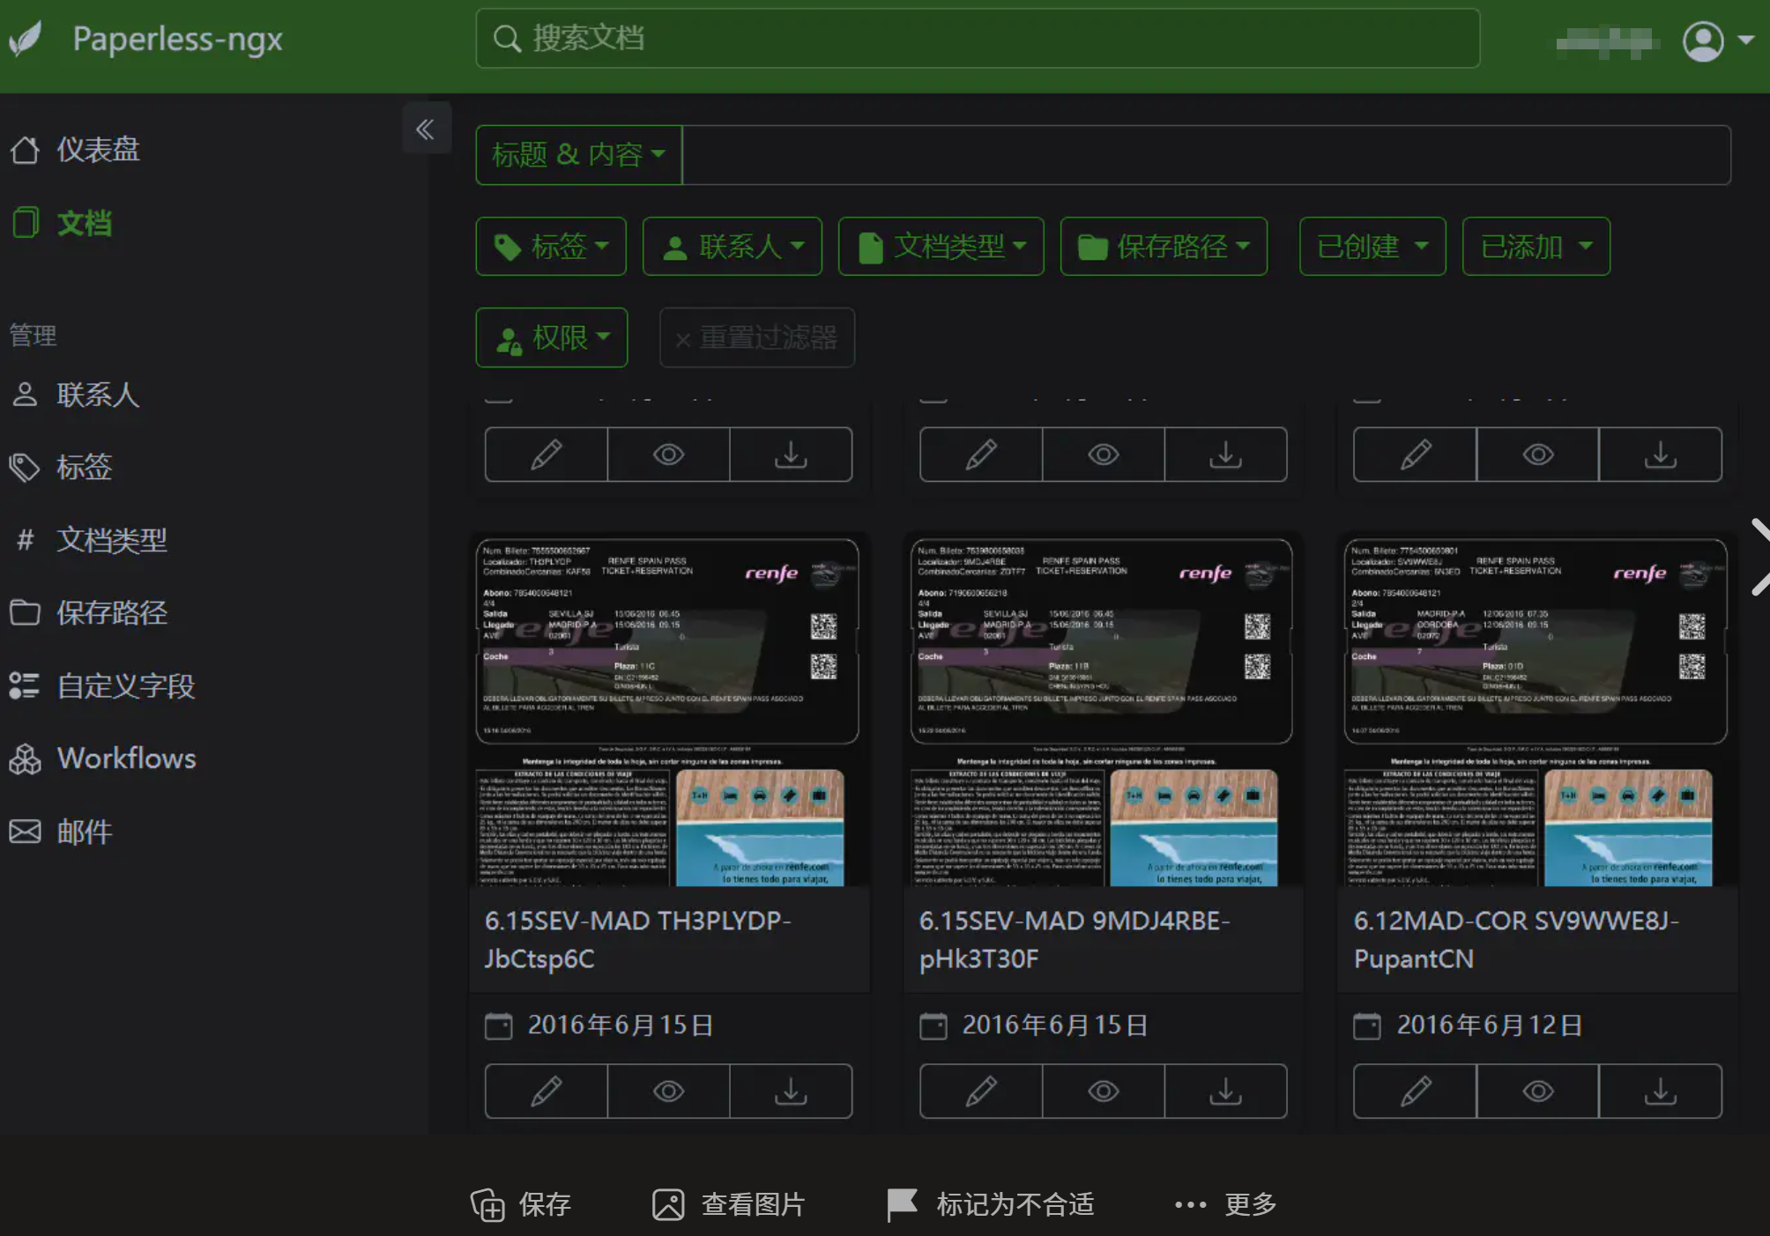Image resolution: width=1770 pixels, height=1236 pixels.
Task: Preview the TH3PLYDP-JbCtsp6C document (eye)
Action: pyautogui.click(x=669, y=1092)
